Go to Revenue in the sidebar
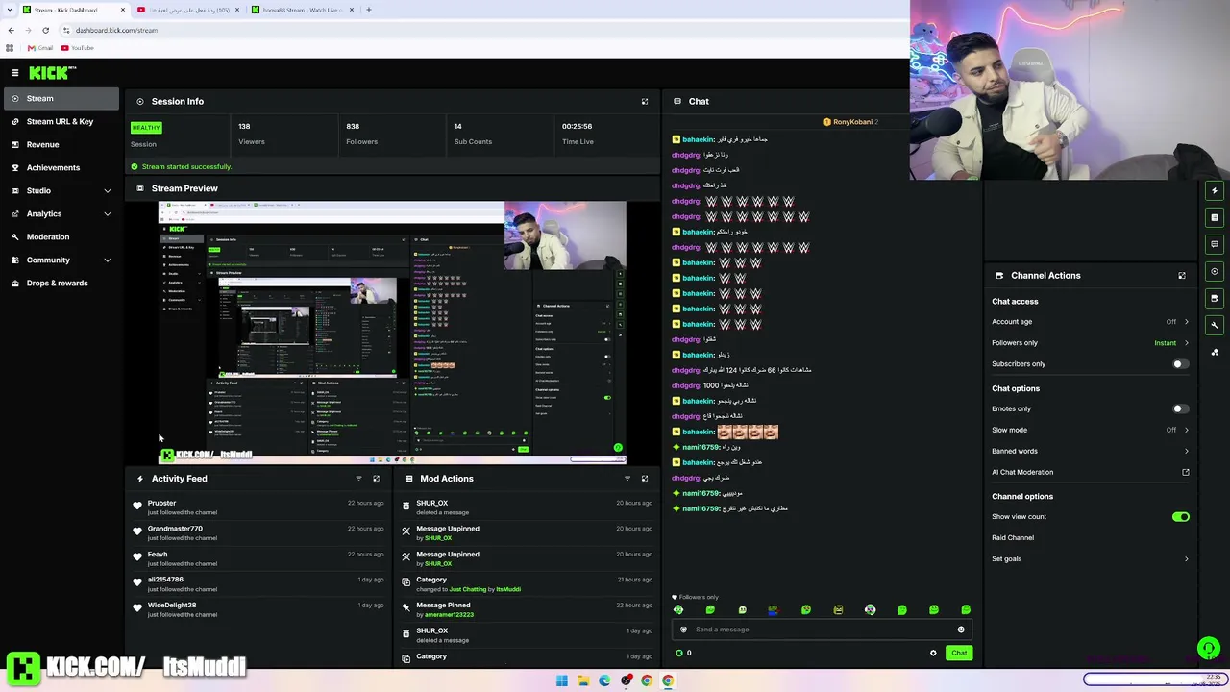1230x692 pixels. 60,144
